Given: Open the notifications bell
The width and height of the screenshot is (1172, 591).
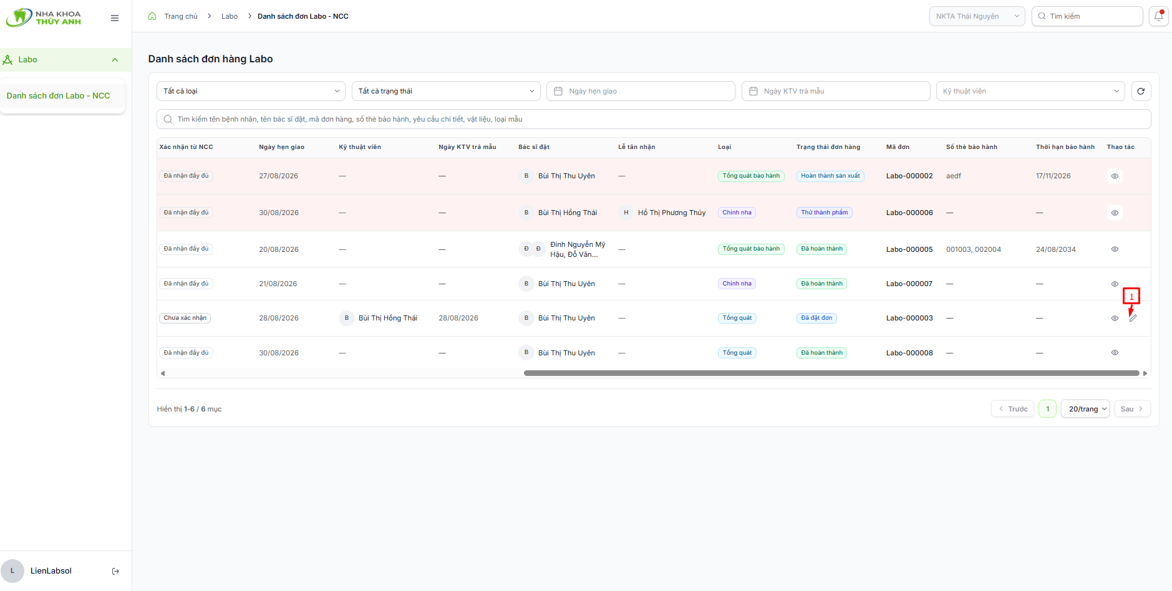Looking at the screenshot, I should tap(1158, 16).
